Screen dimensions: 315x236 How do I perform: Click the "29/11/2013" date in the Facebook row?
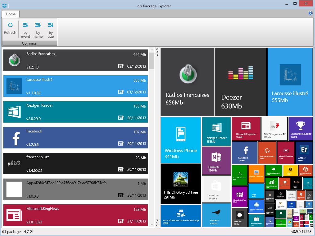tap(137, 144)
